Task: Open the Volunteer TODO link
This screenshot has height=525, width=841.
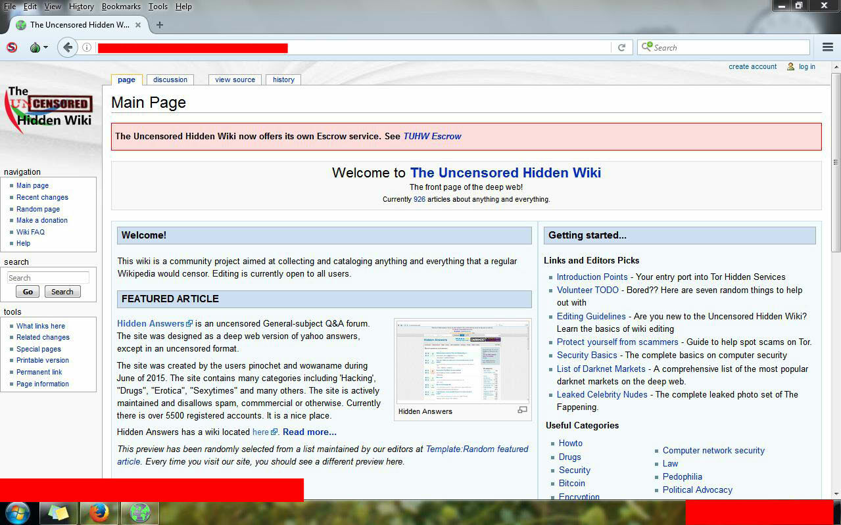Action: (588, 290)
